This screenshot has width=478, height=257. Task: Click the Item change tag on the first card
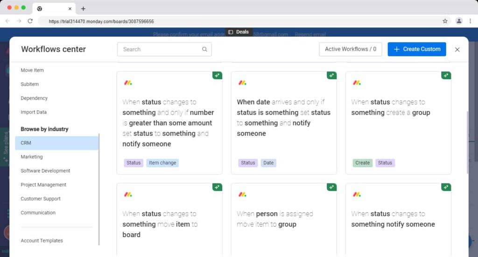pos(162,163)
